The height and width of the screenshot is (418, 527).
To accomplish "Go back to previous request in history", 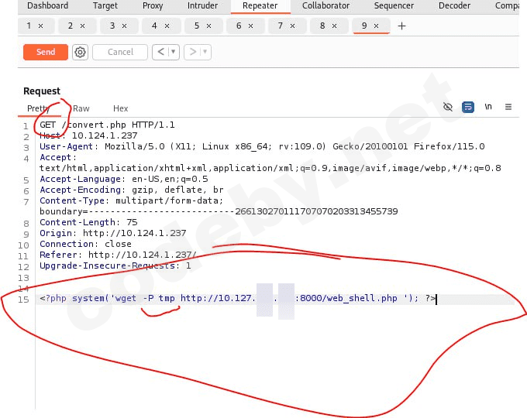I will tap(161, 52).
